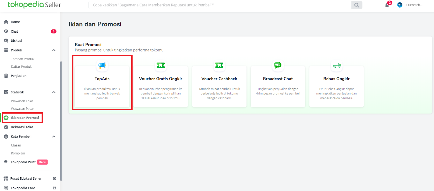Screen dimensions: 434x191
Task: Collapse the Produk menu chevron
Action: click(54, 50)
